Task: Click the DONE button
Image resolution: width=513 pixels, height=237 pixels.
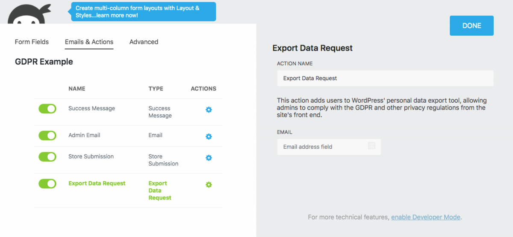Action: coord(472,26)
